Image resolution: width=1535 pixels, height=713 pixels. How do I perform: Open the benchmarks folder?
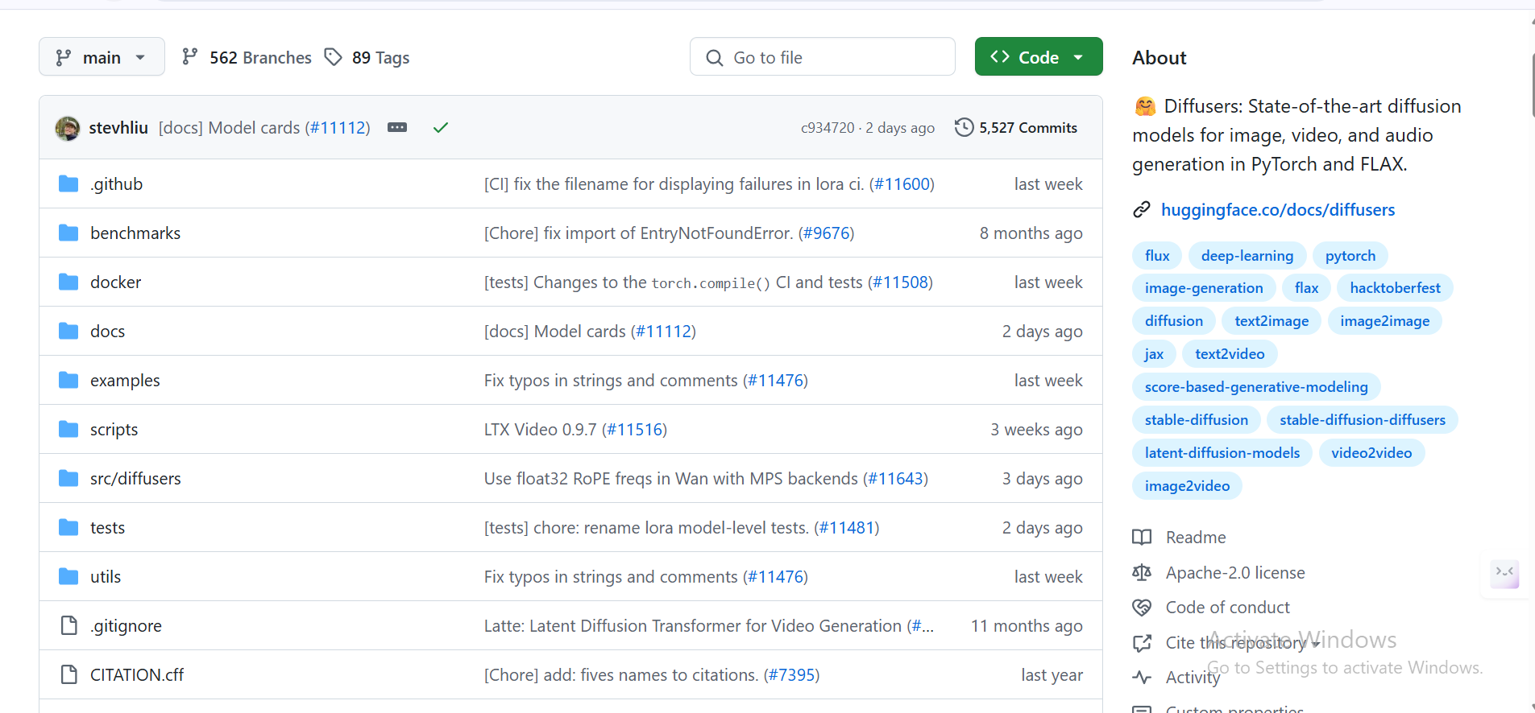pyautogui.click(x=135, y=233)
